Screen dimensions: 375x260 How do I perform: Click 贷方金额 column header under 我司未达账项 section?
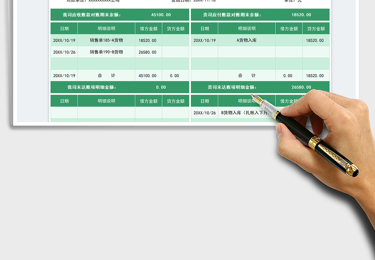coord(175,101)
